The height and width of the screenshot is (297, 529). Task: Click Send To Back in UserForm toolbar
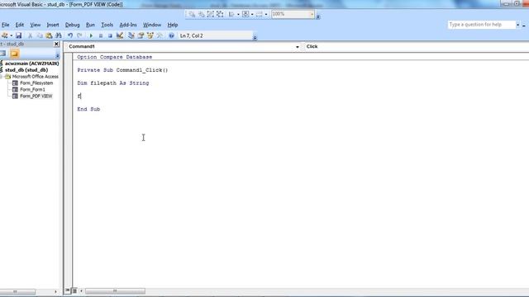click(201, 14)
